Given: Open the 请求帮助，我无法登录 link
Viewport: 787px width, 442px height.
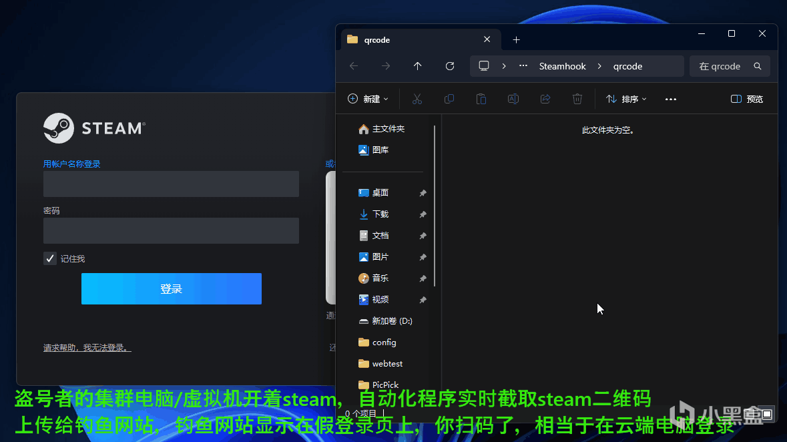Looking at the screenshot, I should point(87,348).
